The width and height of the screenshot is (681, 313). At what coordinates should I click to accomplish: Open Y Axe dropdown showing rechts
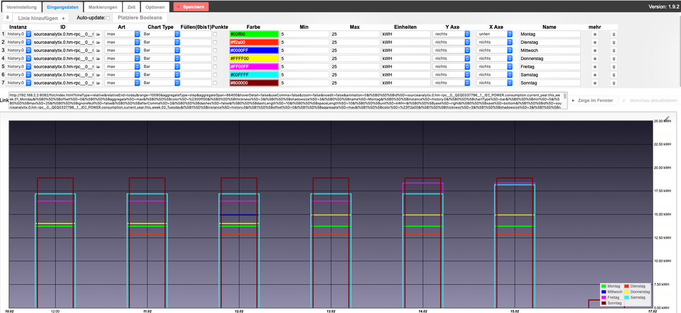click(x=451, y=34)
